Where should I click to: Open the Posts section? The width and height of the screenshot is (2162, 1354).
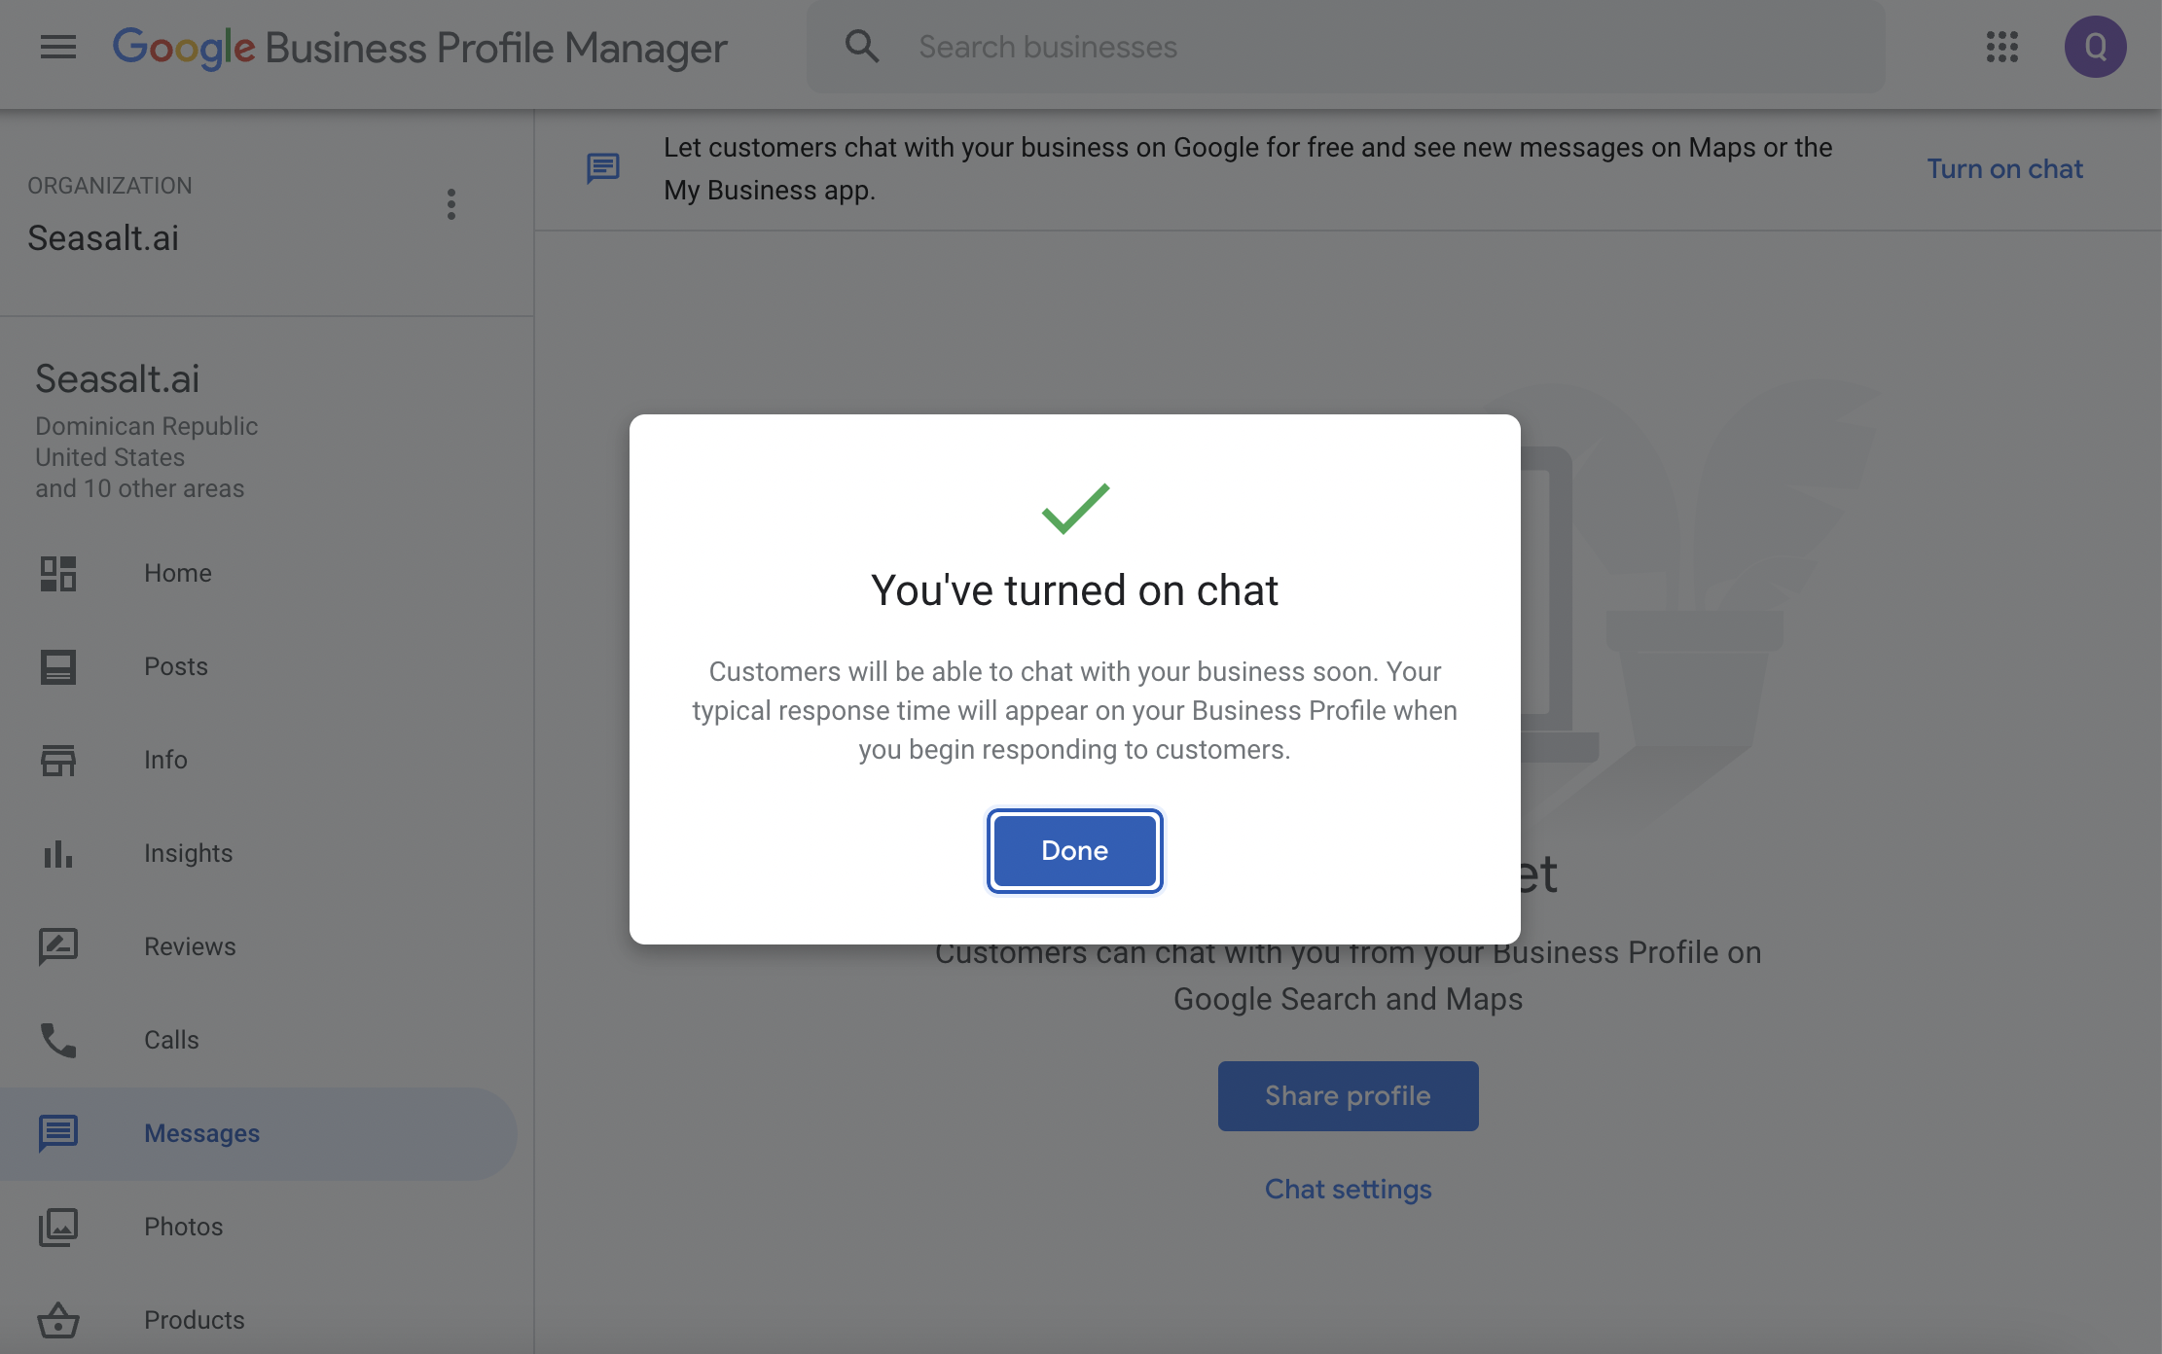(x=175, y=666)
